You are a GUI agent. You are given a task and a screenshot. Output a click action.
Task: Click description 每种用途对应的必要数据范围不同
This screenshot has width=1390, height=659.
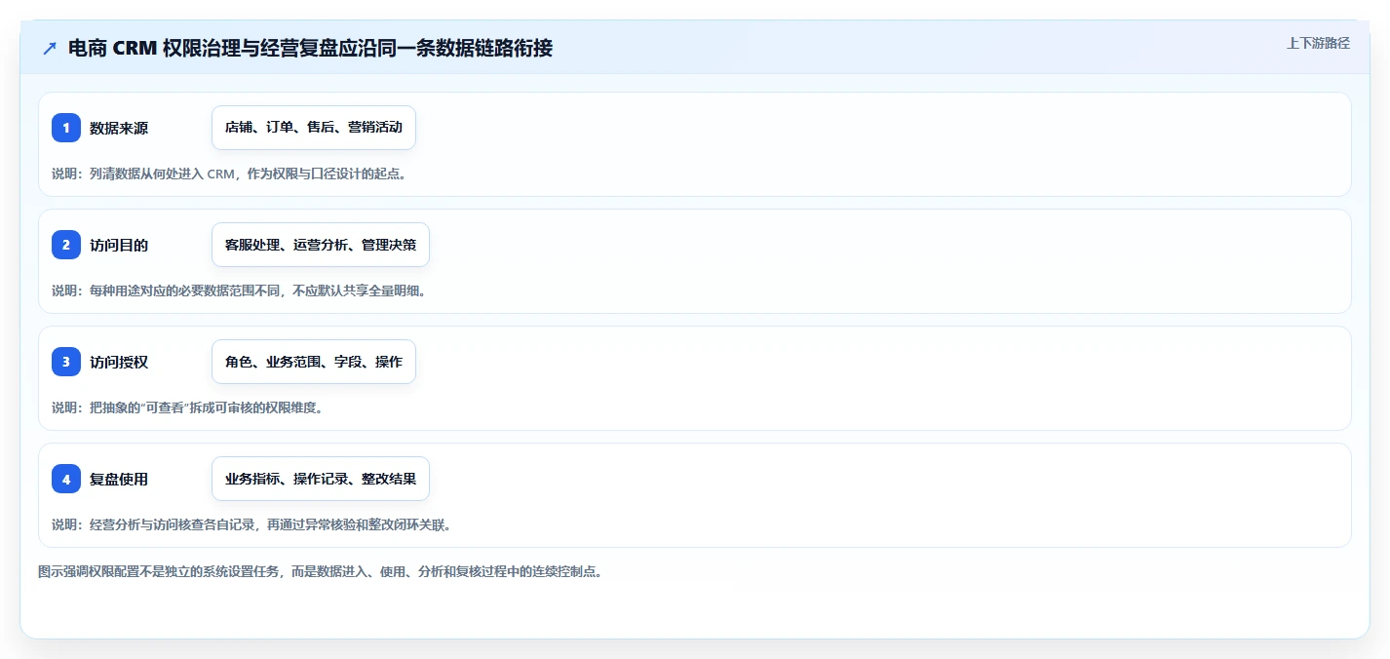(x=239, y=291)
